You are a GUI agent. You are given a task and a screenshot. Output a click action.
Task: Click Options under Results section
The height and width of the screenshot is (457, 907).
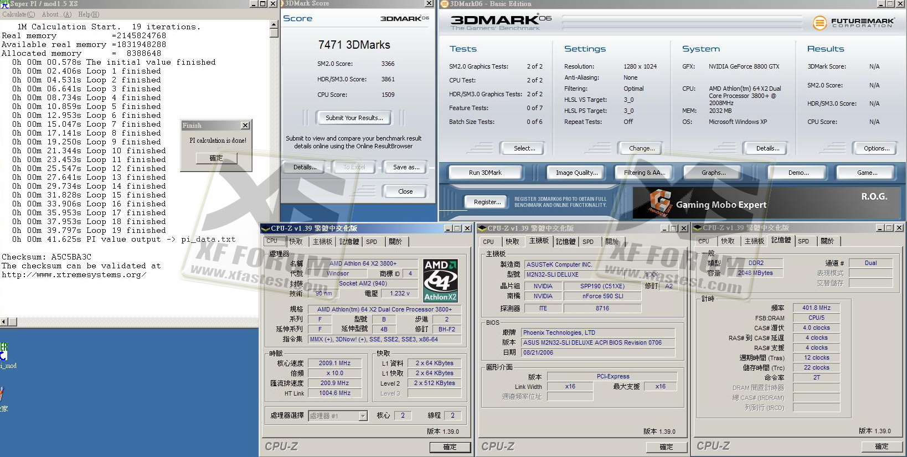(x=877, y=148)
